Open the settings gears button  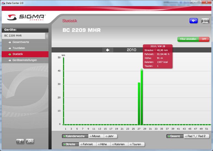(x=30, y=142)
